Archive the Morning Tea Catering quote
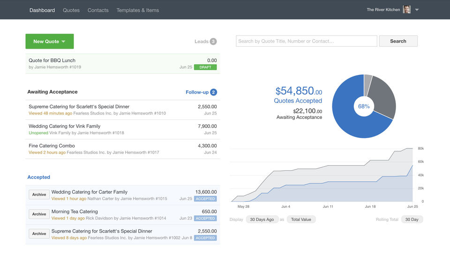Viewport: 450px width, 263px height. tap(39, 214)
